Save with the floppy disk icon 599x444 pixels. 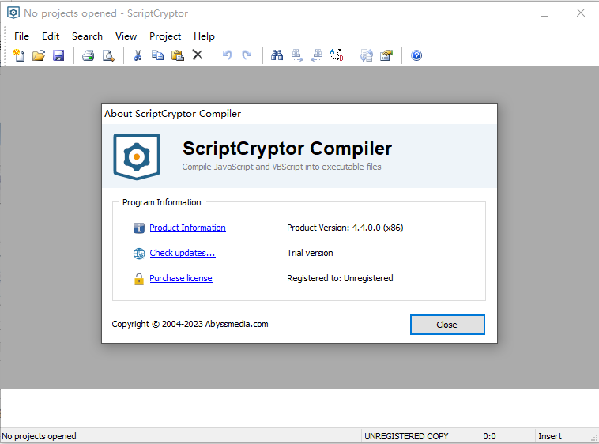click(x=58, y=55)
